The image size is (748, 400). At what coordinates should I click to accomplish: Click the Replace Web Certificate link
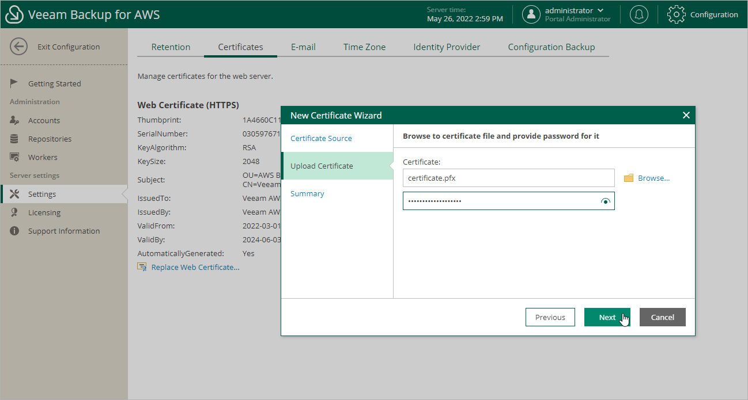pyautogui.click(x=195, y=266)
